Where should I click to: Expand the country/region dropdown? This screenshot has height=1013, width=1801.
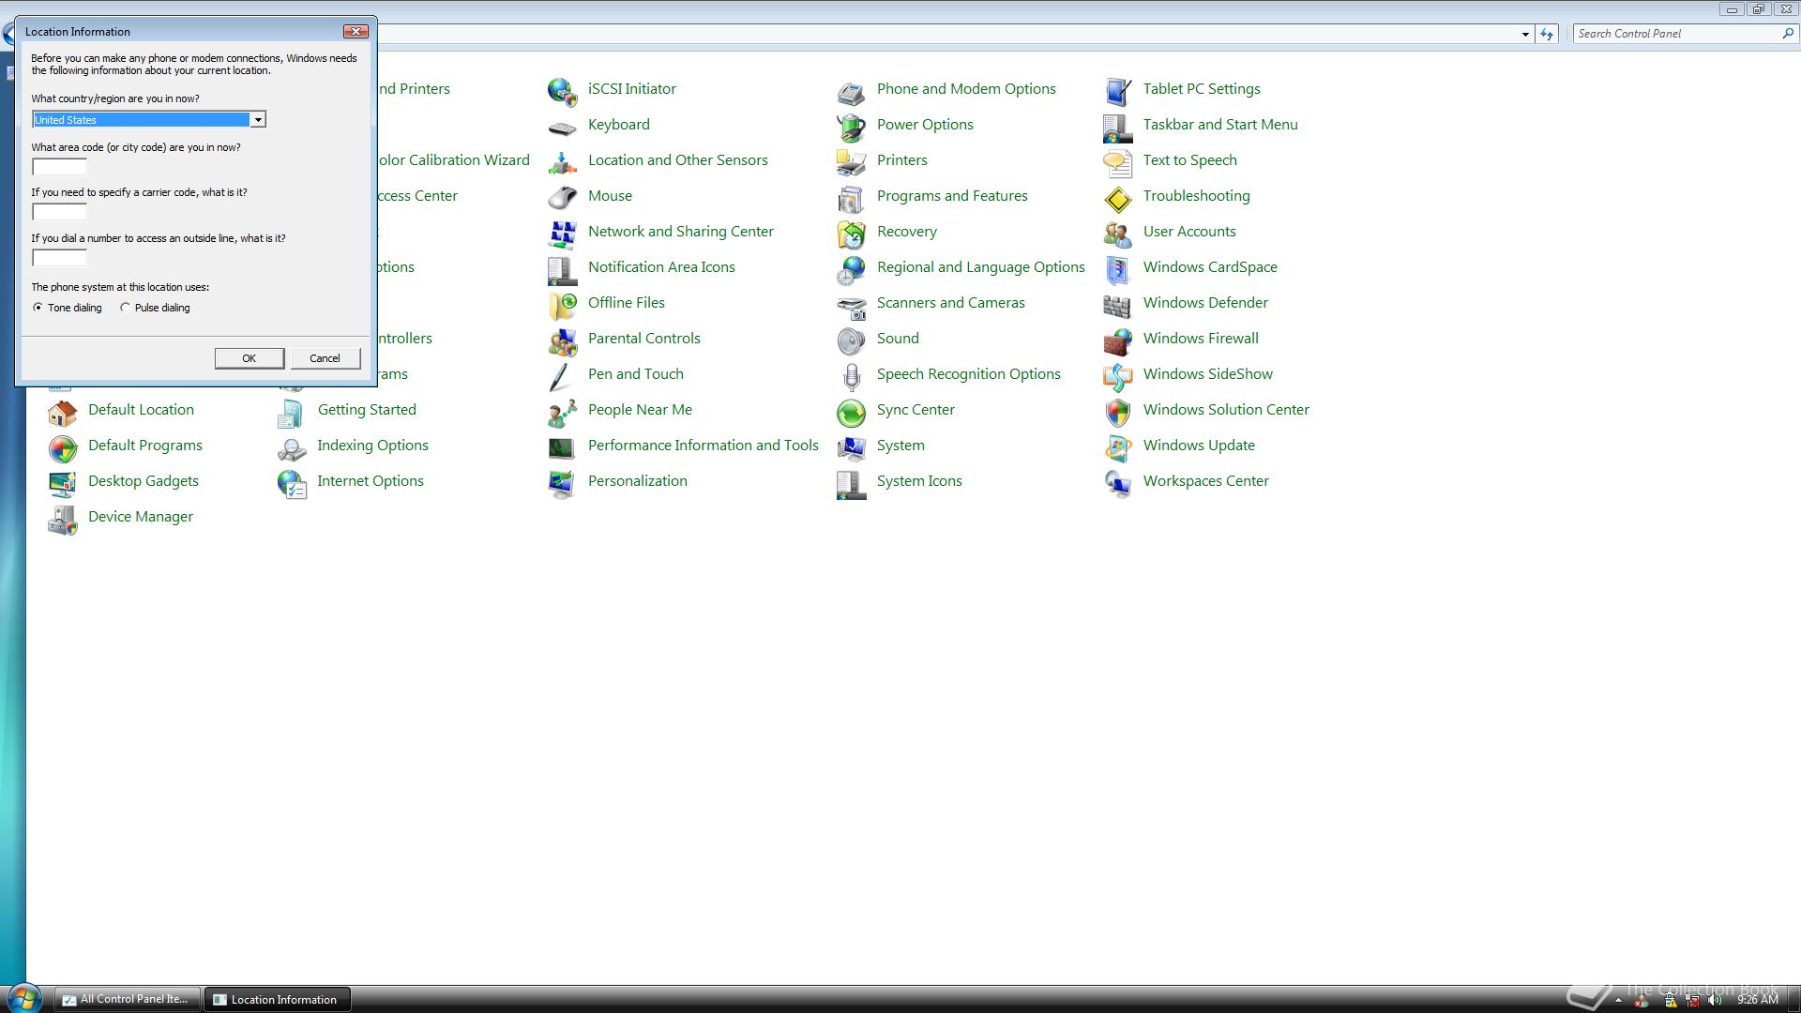(257, 120)
